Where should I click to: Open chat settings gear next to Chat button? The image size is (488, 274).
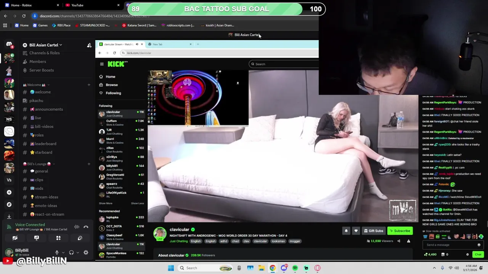(467, 255)
